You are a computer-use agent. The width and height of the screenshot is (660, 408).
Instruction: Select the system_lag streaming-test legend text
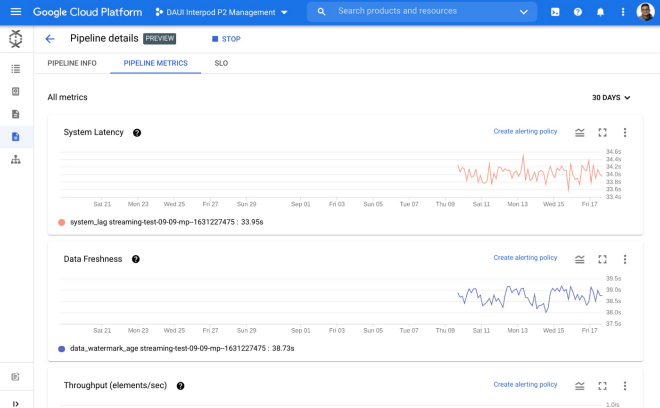[x=166, y=222]
